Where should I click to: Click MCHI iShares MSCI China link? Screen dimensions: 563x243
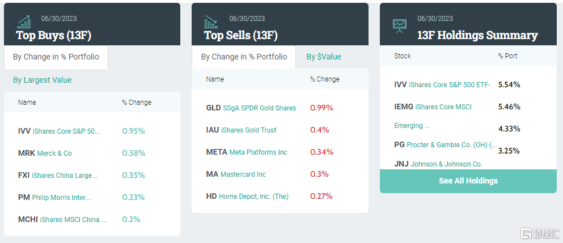62,219
